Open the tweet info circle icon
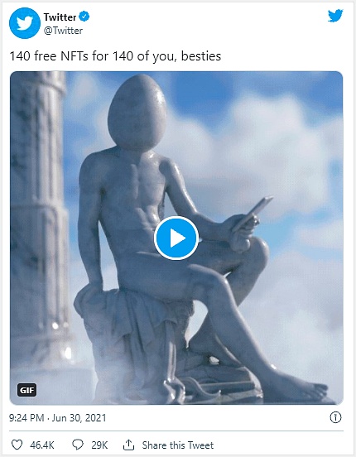This screenshot has width=356, height=457. pyautogui.click(x=335, y=417)
